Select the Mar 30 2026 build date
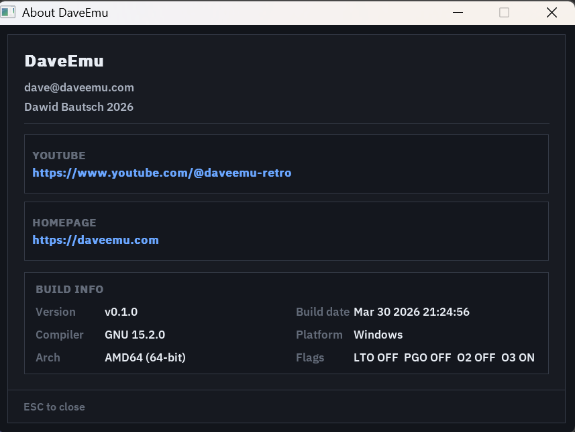Screen dimensions: 575x432 (411, 312)
